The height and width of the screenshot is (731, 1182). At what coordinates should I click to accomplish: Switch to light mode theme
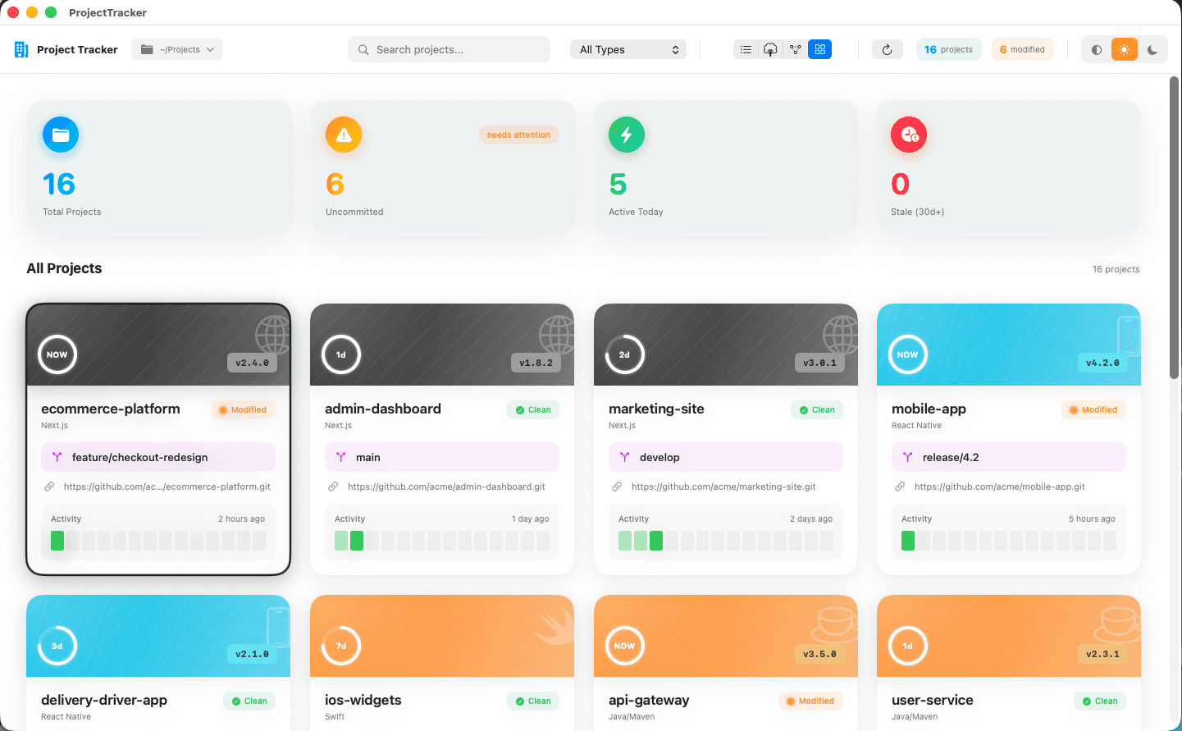(x=1125, y=49)
